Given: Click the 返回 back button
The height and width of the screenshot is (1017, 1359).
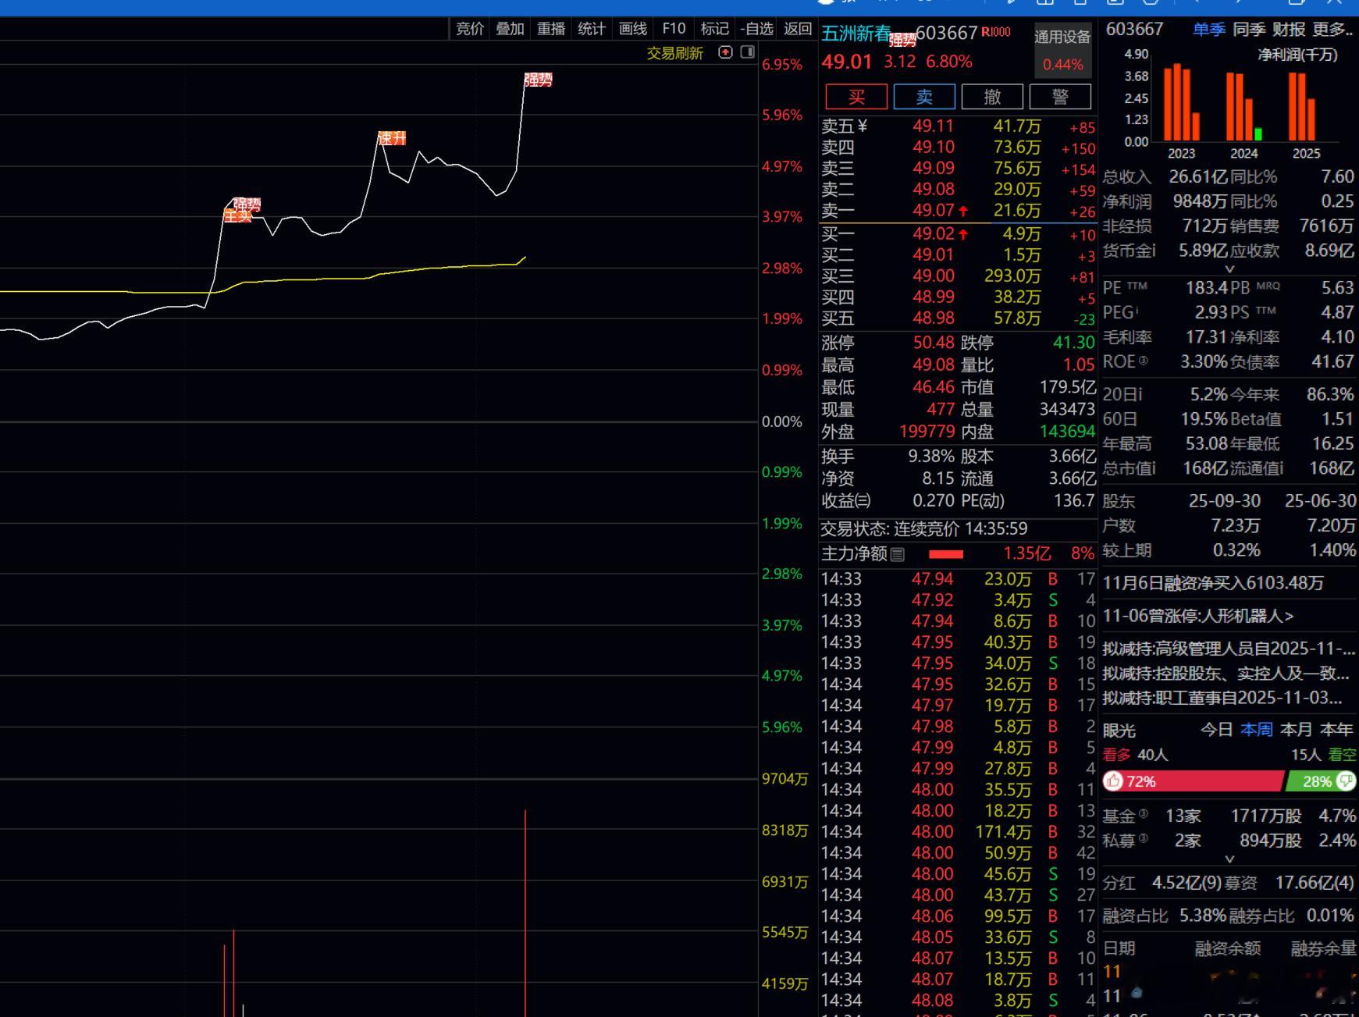Looking at the screenshot, I should 798,29.
